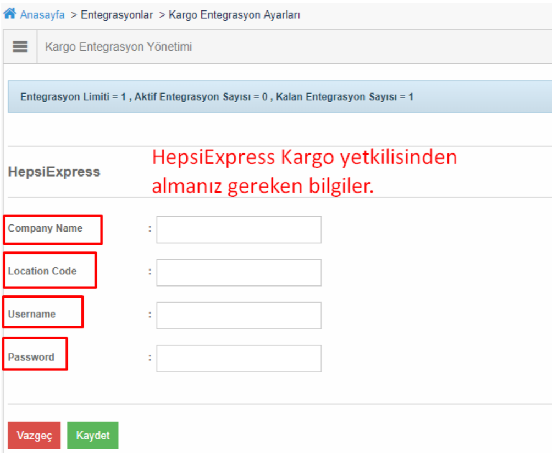Click the HepsiExpress heading
Viewport: 553px width, 456px height.
point(54,172)
